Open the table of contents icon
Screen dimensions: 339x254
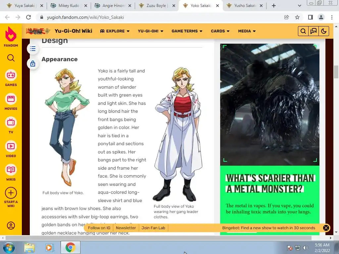pos(33,49)
